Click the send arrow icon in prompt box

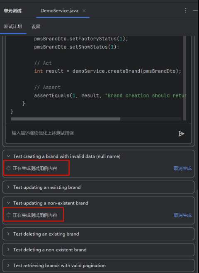[181, 134]
